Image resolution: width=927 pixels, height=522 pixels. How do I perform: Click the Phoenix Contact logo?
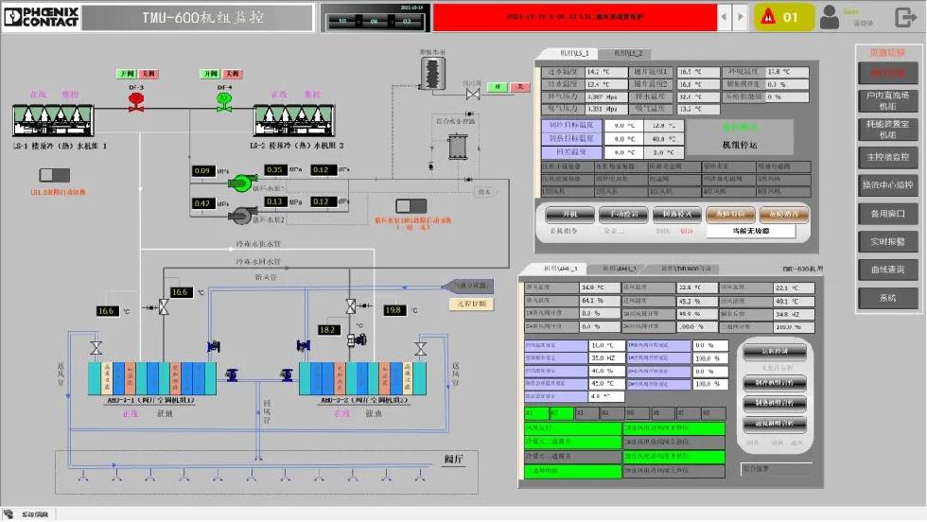(x=41, y=17)
